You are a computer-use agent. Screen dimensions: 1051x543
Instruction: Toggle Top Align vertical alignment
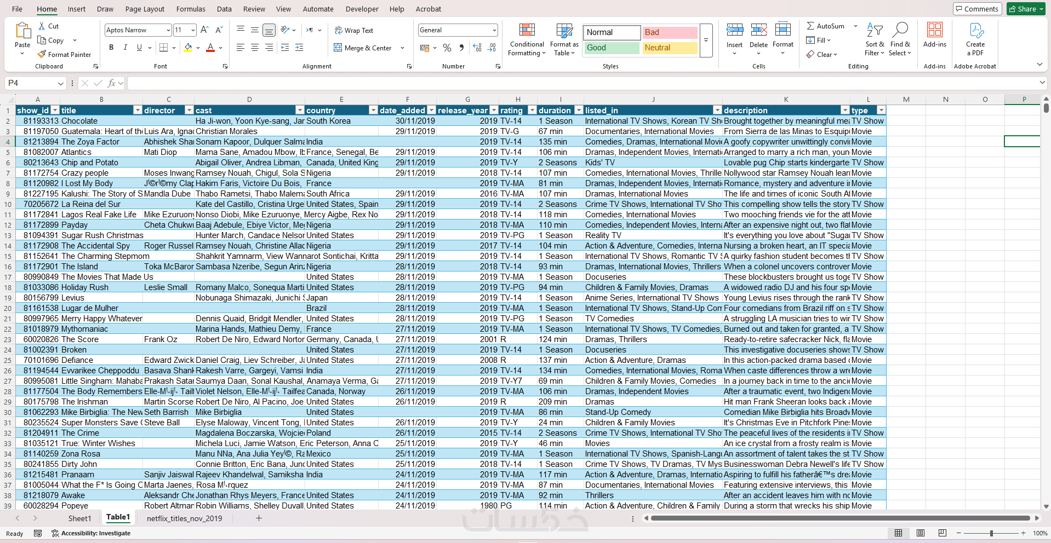[241, 30]
